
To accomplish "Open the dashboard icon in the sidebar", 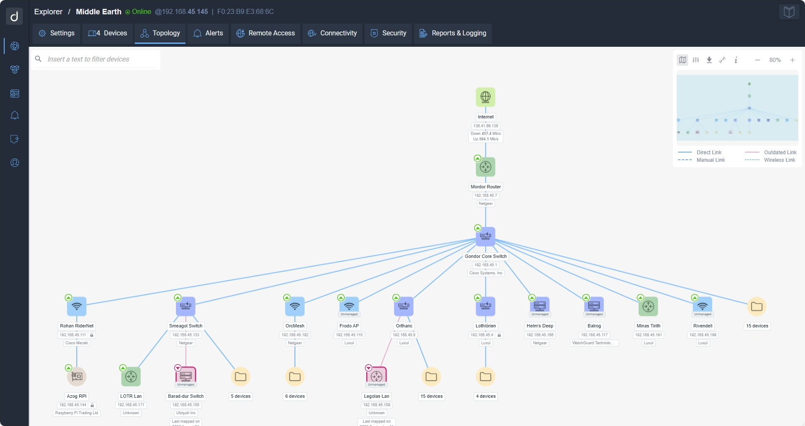I will point(14,94).
